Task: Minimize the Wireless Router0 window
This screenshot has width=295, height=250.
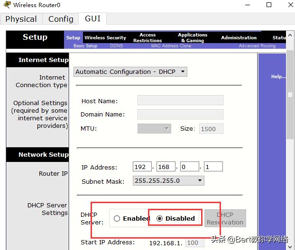Action: (248, 5)
